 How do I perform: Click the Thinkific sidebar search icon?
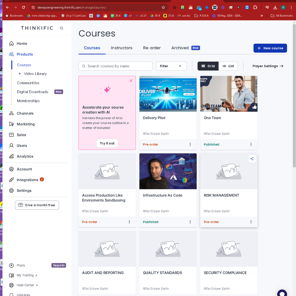tap(61, 28)
